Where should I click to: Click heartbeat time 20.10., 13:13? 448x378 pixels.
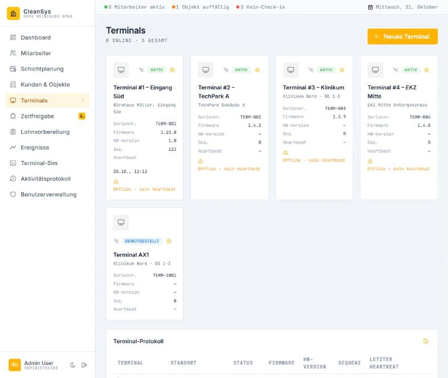[130, 171]
